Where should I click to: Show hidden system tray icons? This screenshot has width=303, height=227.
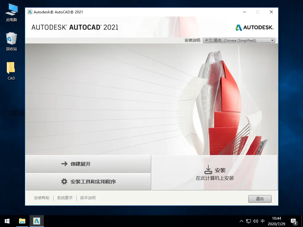coord(241,221)
